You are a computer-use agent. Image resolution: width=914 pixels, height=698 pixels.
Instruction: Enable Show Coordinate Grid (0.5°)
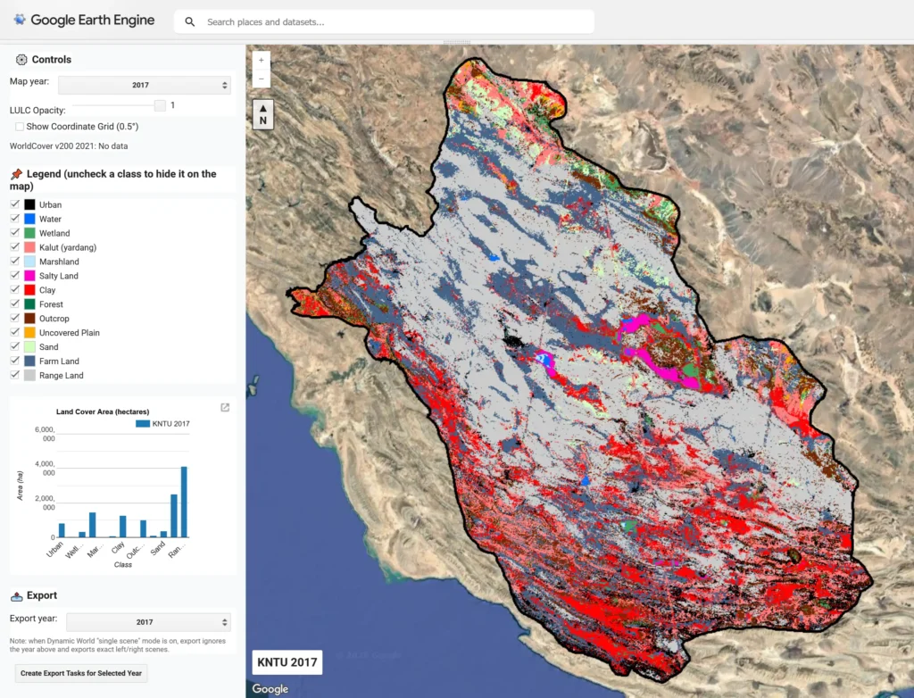(x=20, y=127)
